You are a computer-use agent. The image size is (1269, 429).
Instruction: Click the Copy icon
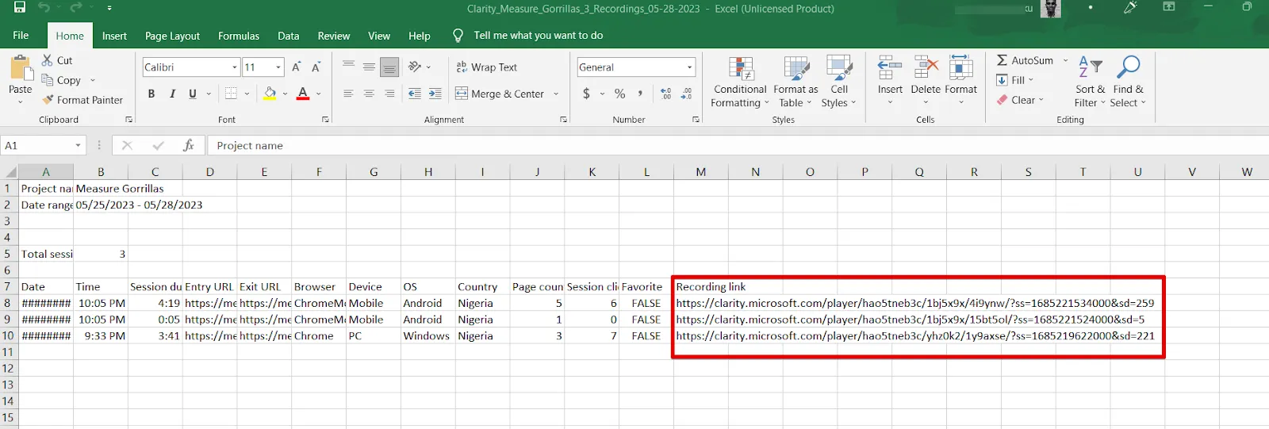[x=48, y=80]
